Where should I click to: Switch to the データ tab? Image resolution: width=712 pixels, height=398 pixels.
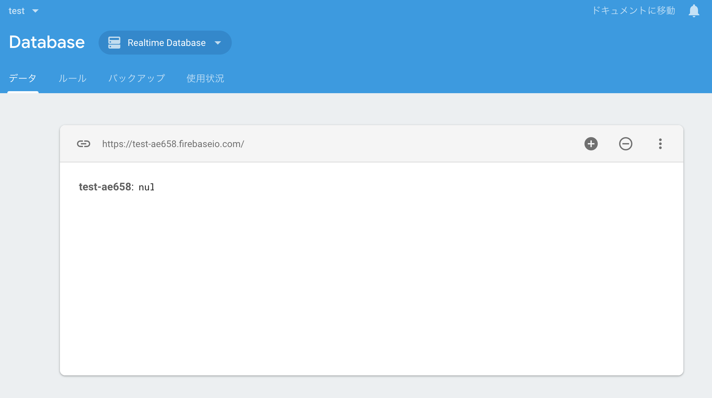pyautogui.click(x=23, y=79)
